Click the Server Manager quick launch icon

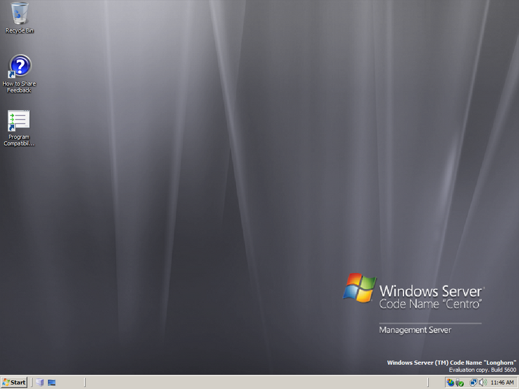[x=40, y=382]
